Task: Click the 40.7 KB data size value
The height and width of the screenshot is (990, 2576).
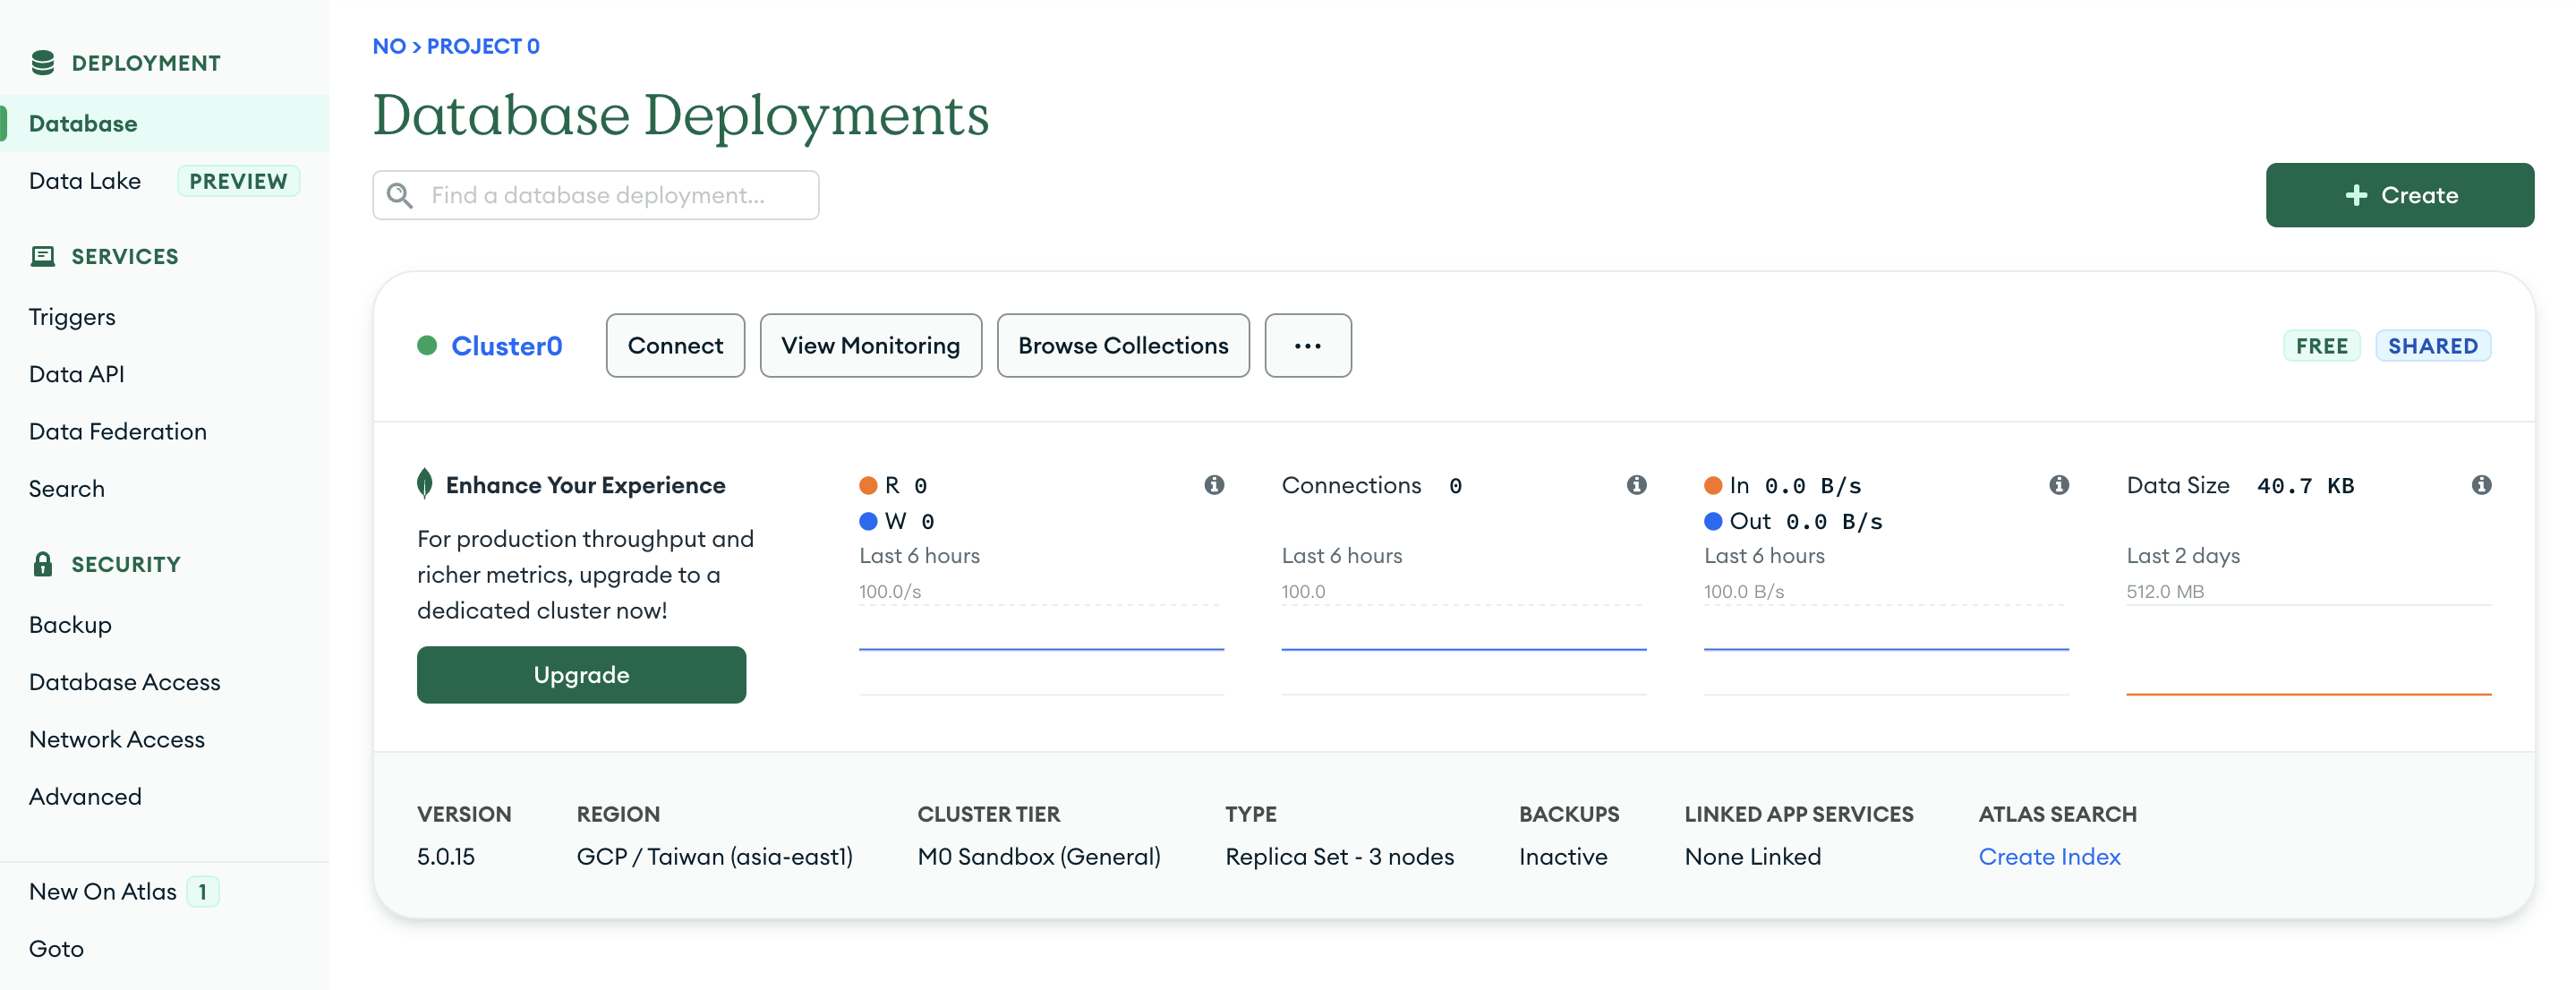Action: pyautogui.click(x=2305, y=486)
